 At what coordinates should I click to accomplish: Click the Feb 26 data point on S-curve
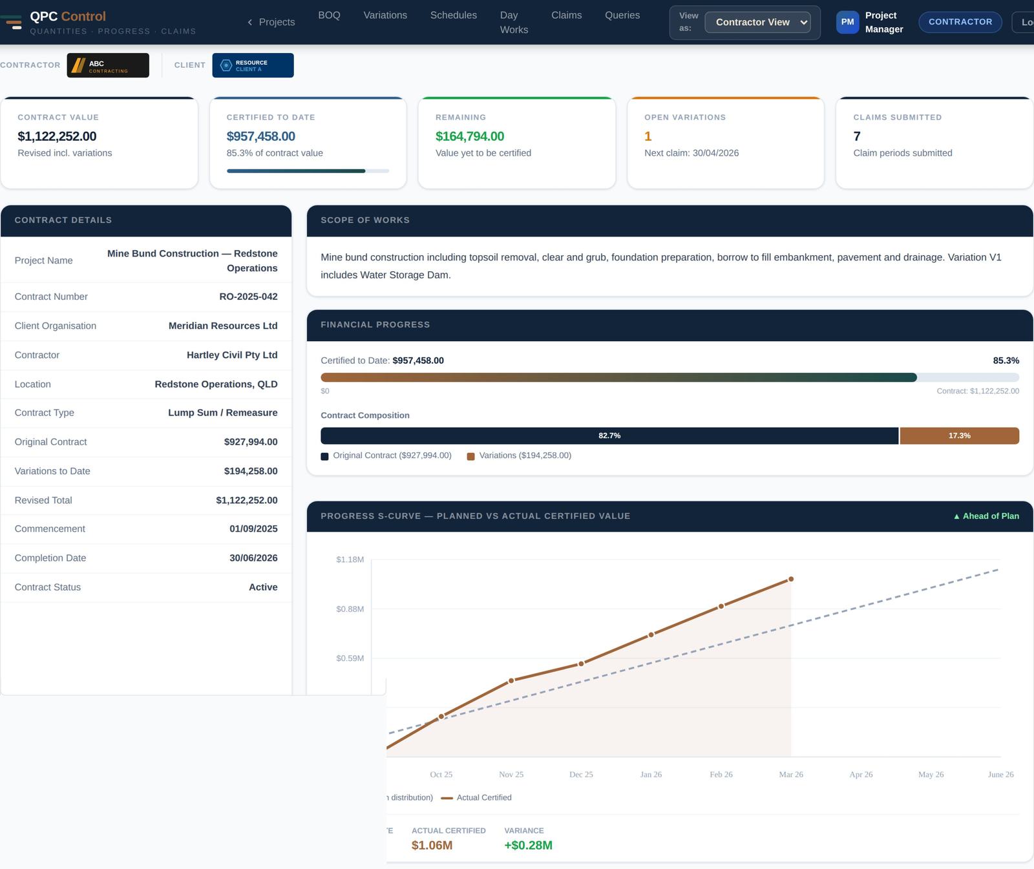pyautogui.click(x=721, y=606)
